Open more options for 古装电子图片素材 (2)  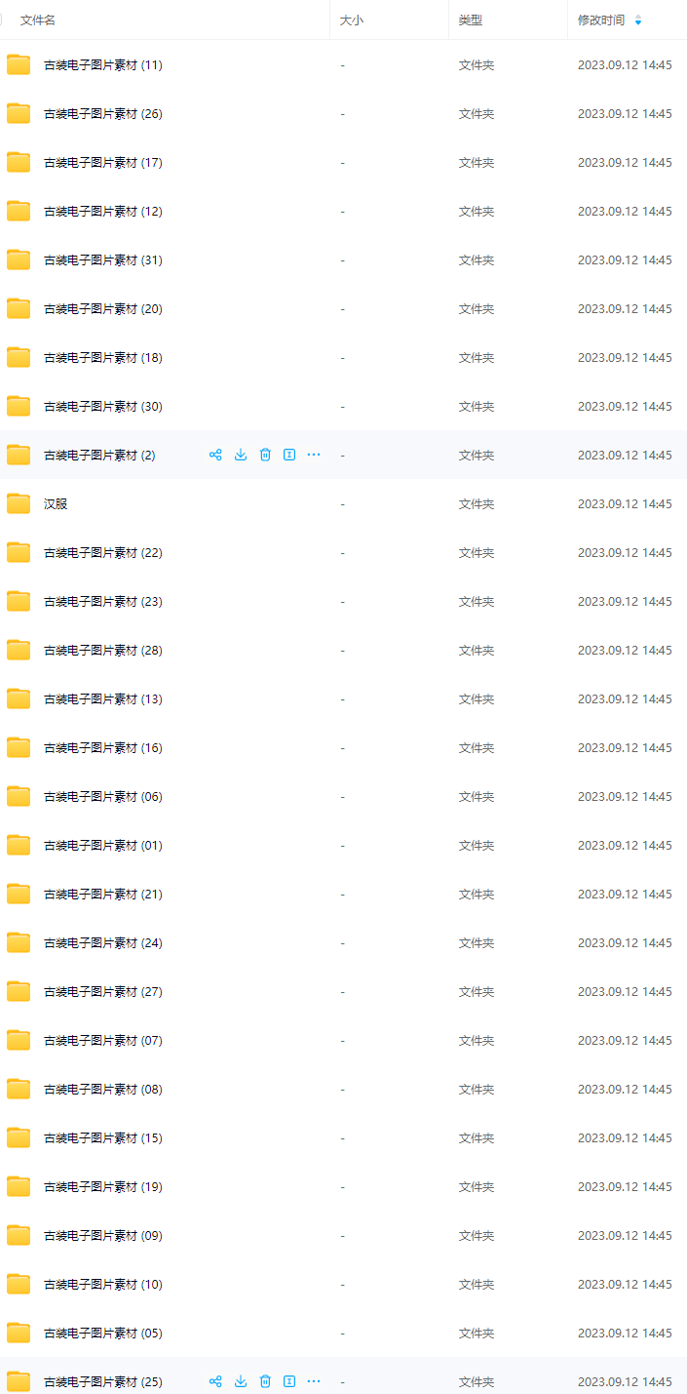tap(314, 455)
